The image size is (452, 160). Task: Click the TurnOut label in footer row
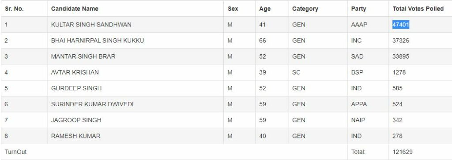15,152
